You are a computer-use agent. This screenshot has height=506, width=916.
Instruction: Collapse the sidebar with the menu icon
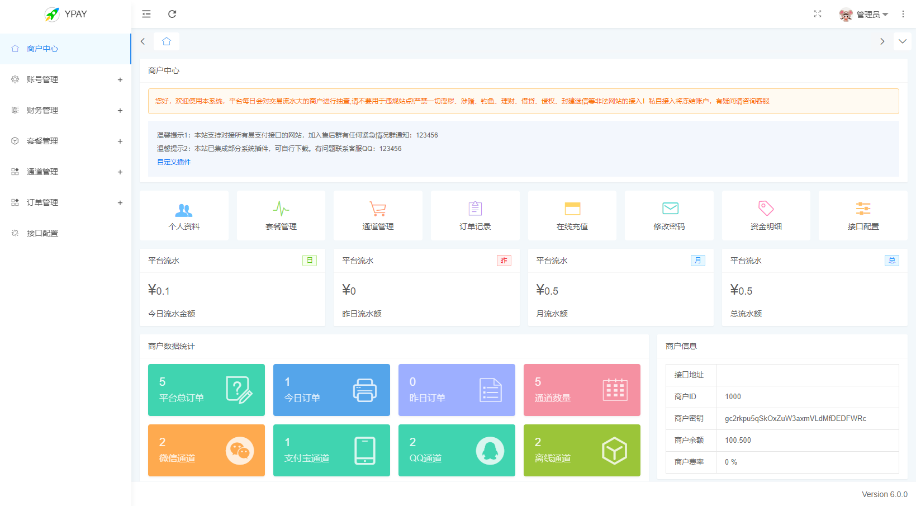click(x=146, y=14)
